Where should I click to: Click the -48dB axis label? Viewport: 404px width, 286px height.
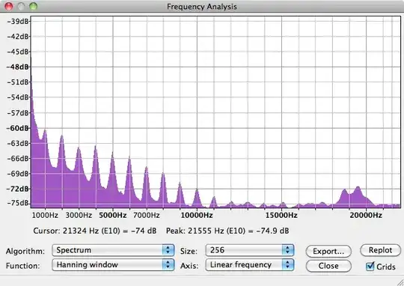[x=17, y=67]
